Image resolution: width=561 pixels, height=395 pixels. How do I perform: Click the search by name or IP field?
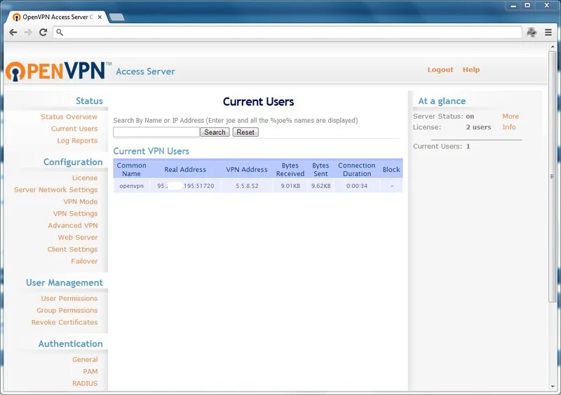156,132
